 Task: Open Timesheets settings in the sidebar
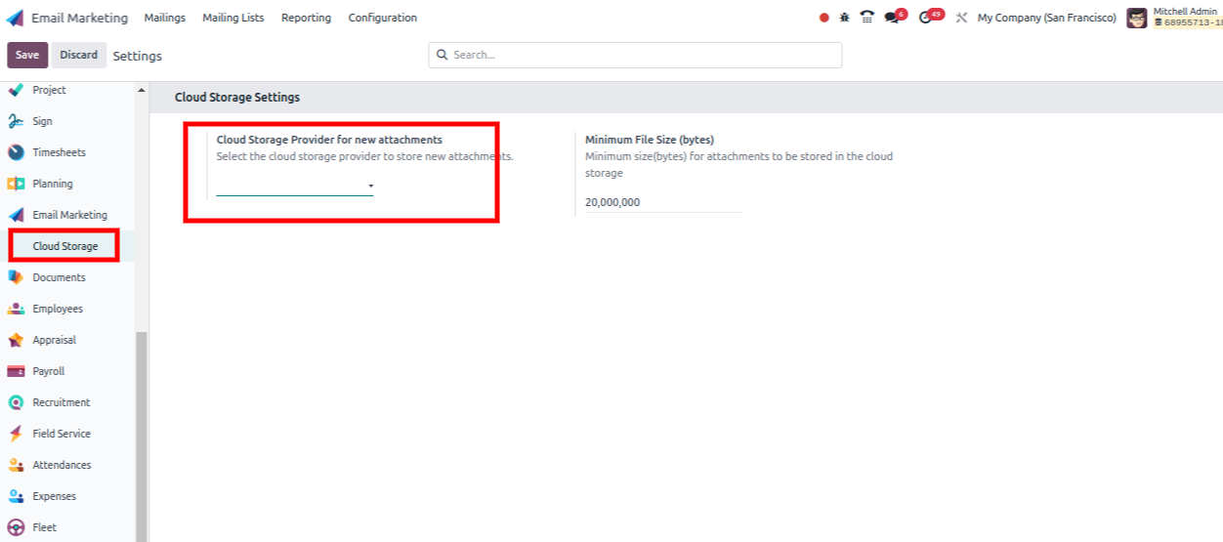pyautogui.click(x=59, y=152)
